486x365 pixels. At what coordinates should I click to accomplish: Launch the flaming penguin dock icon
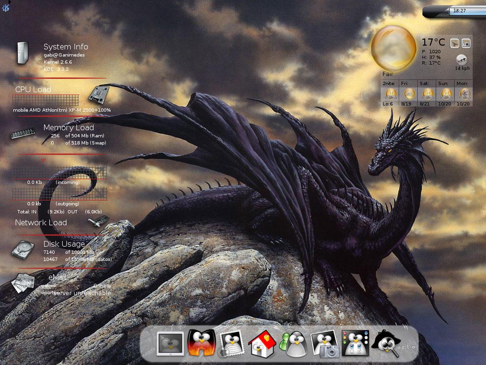(201, 342)
